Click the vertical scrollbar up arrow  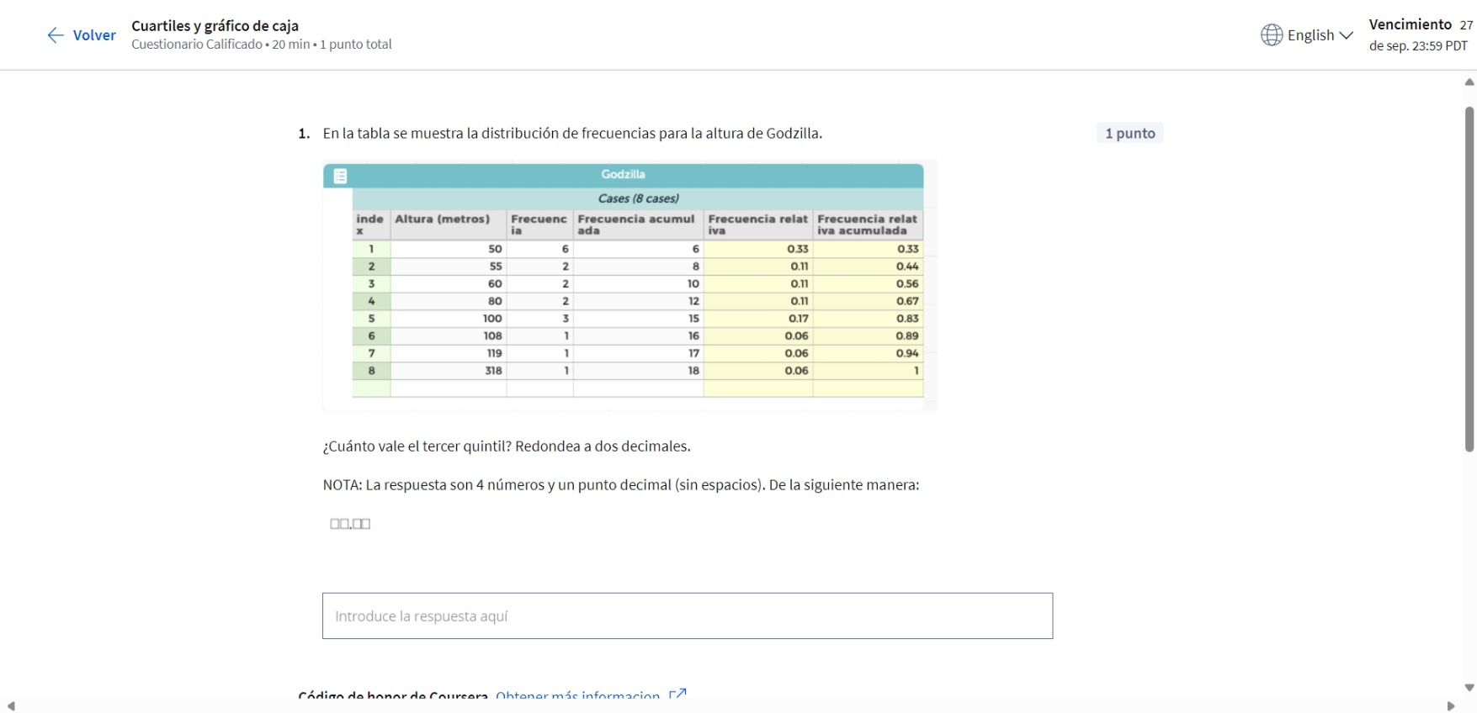[1469, 82]
